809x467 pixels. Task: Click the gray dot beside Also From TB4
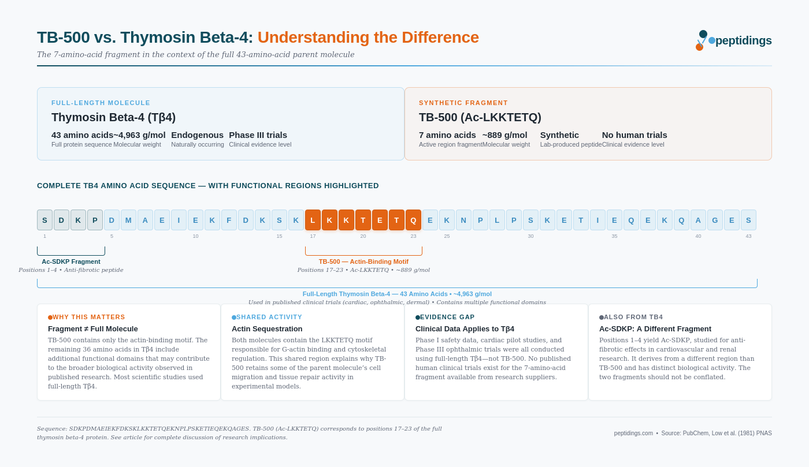602,317
